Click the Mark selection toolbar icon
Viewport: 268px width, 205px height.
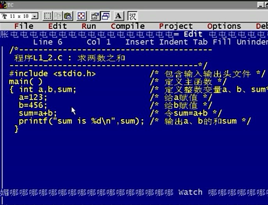(x=47, y=16)
